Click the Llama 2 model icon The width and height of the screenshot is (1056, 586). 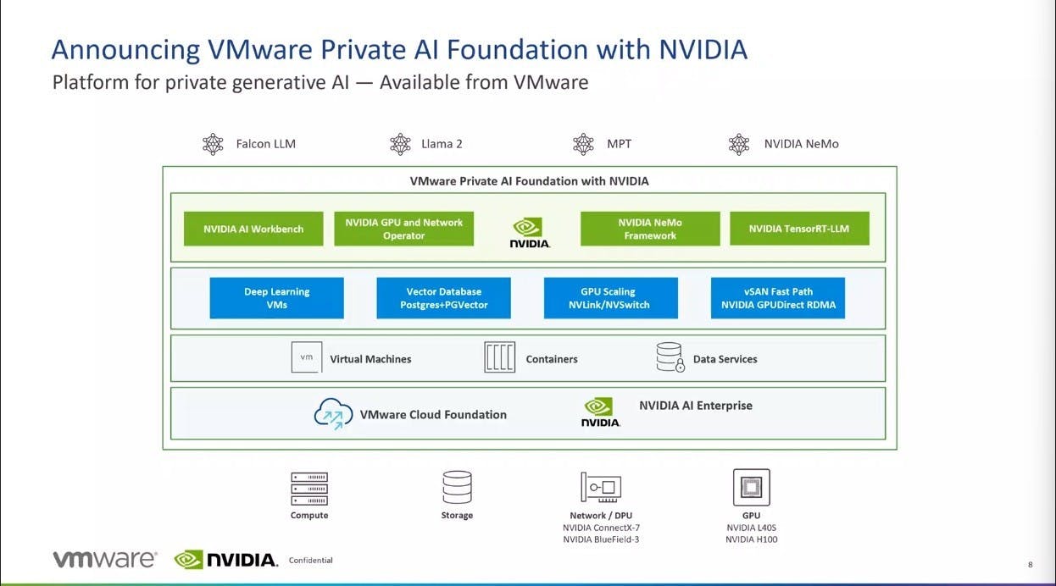click(400, 144)
